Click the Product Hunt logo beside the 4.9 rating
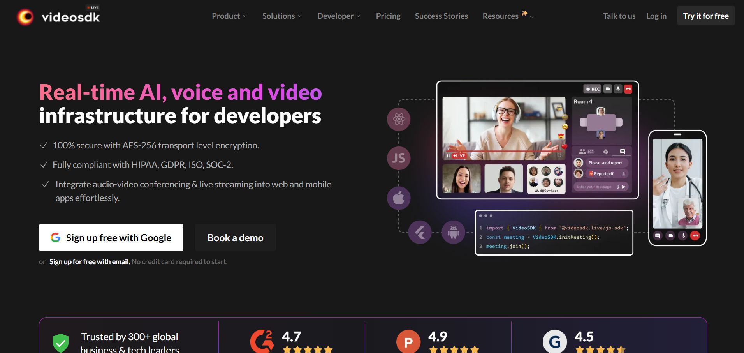The width and height of the screenshot is (744, 353). click(x=408, y=342)
